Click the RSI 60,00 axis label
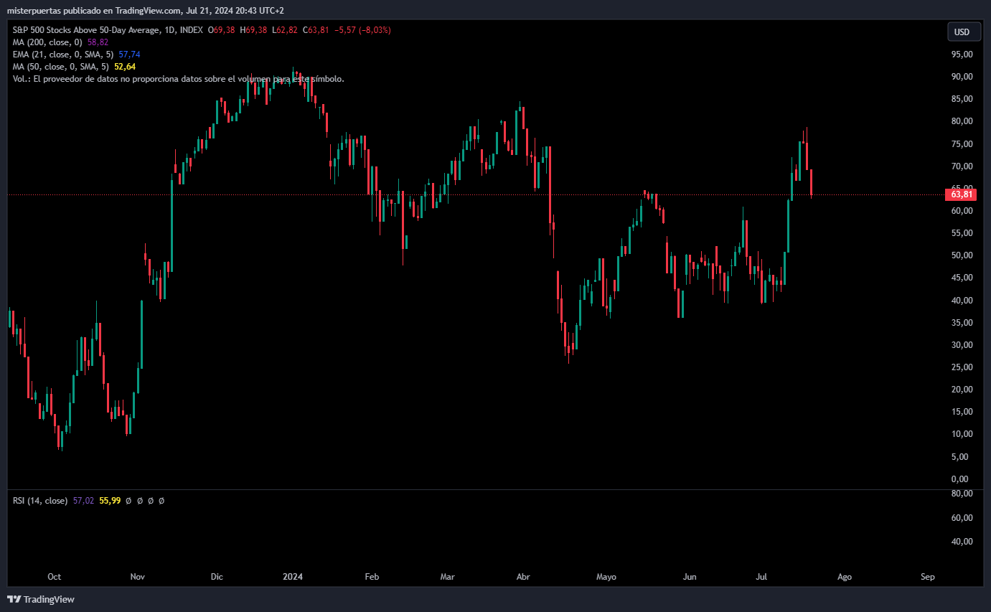 [962, 518]
